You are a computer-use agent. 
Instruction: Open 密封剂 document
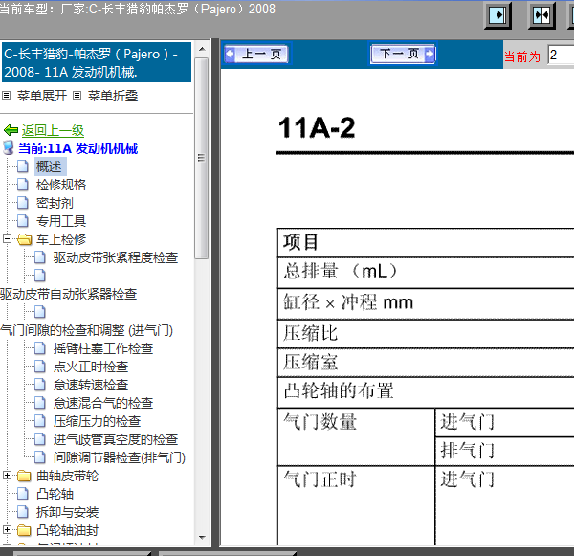click(55, 203)
